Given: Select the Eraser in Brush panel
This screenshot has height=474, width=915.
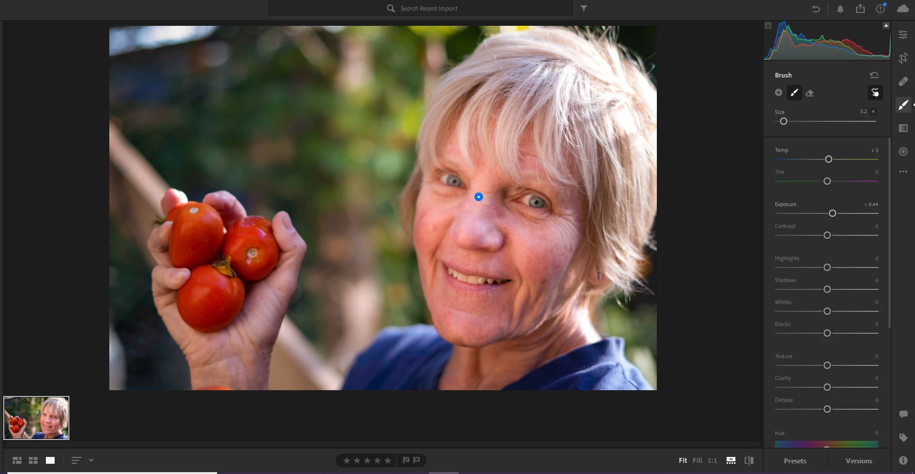Looking at the screenshot, I should (810, 93).
